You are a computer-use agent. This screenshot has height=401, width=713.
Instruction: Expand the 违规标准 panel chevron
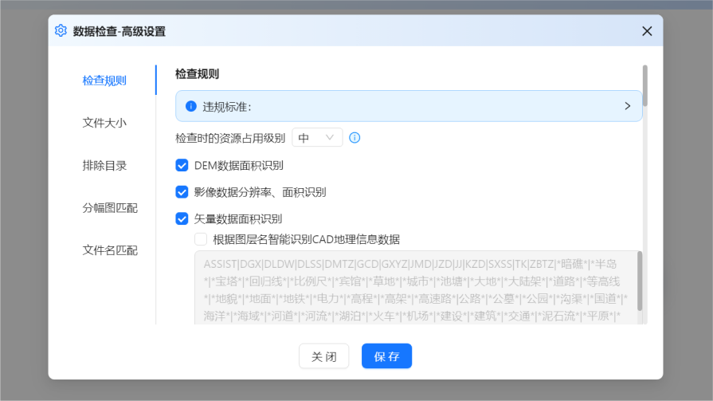point(627,106)
